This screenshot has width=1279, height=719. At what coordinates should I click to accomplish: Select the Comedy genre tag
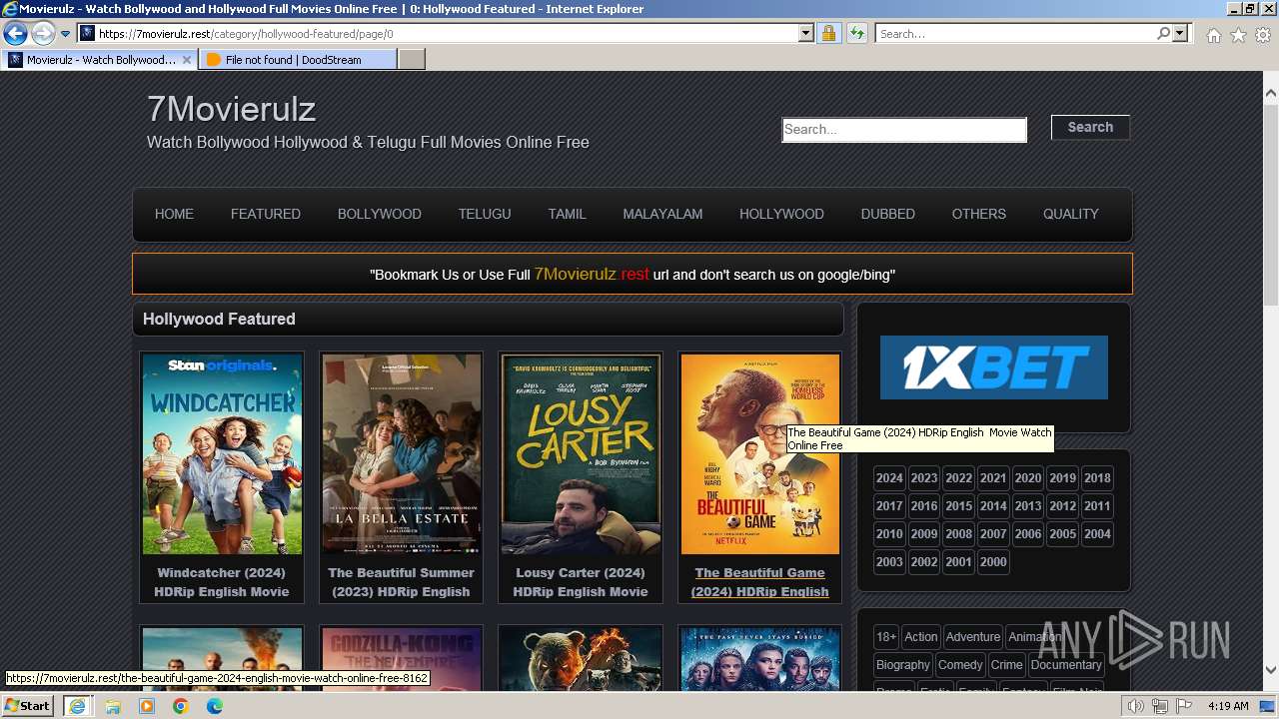click(960, 665)
